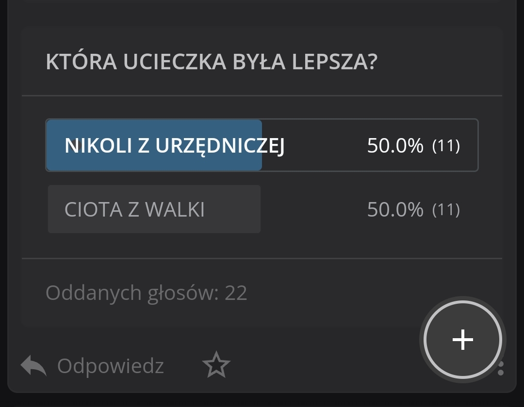This screenshot has width=524, height=407.
Task: Show the (11) voters for Ciota option
Action: point(446,209)
